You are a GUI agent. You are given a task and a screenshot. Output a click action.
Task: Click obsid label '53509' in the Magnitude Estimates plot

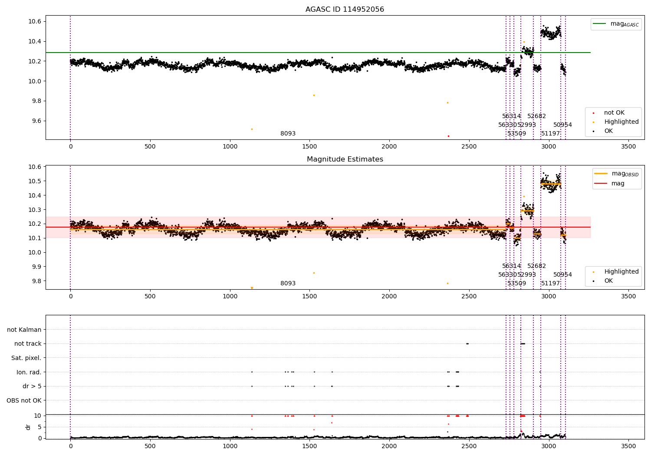[516, 284]
